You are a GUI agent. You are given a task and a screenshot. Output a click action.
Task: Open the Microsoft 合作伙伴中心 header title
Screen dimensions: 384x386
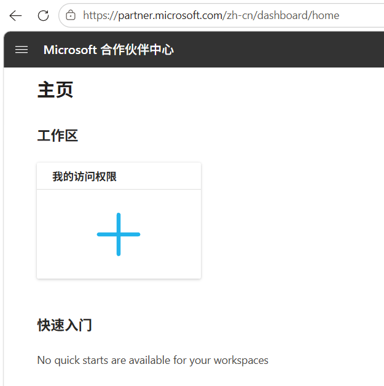(109, 50)
